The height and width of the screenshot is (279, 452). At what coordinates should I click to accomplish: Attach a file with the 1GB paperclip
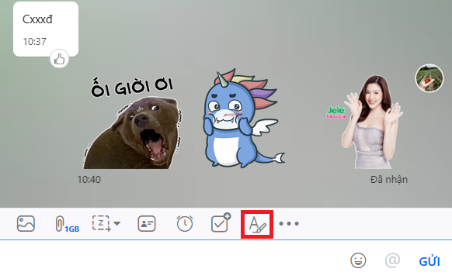67,224
